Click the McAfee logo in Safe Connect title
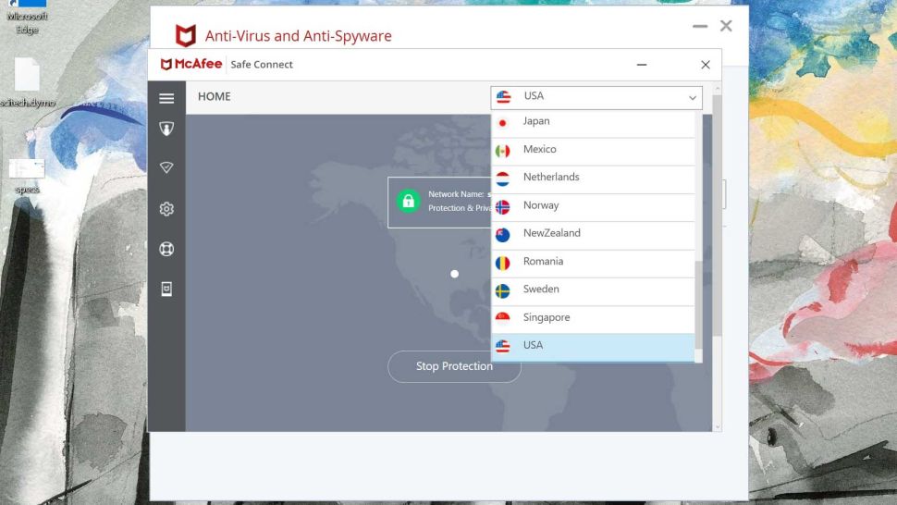The width and height of the screenshot is (897, 505). click(191, 64)
